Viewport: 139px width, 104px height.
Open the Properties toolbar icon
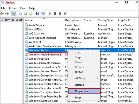[21, 14]
